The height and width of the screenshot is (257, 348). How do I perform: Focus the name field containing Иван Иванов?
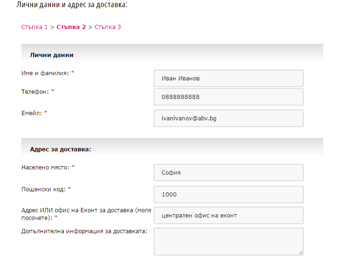coord(229,79)
